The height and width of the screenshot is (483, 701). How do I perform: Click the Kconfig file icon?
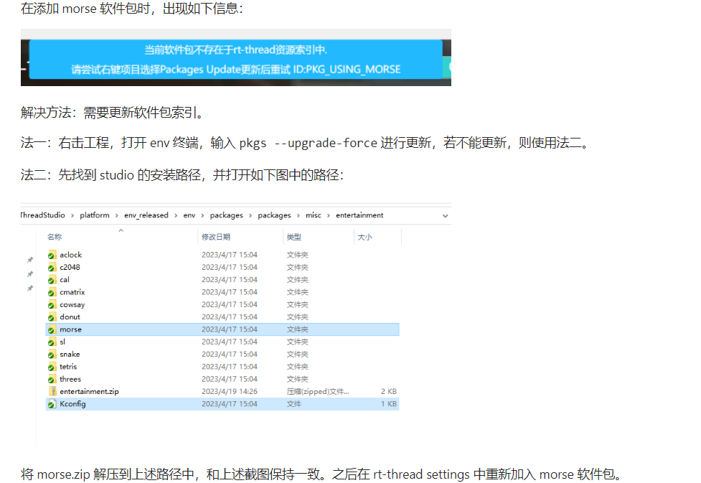pos(52,404)
